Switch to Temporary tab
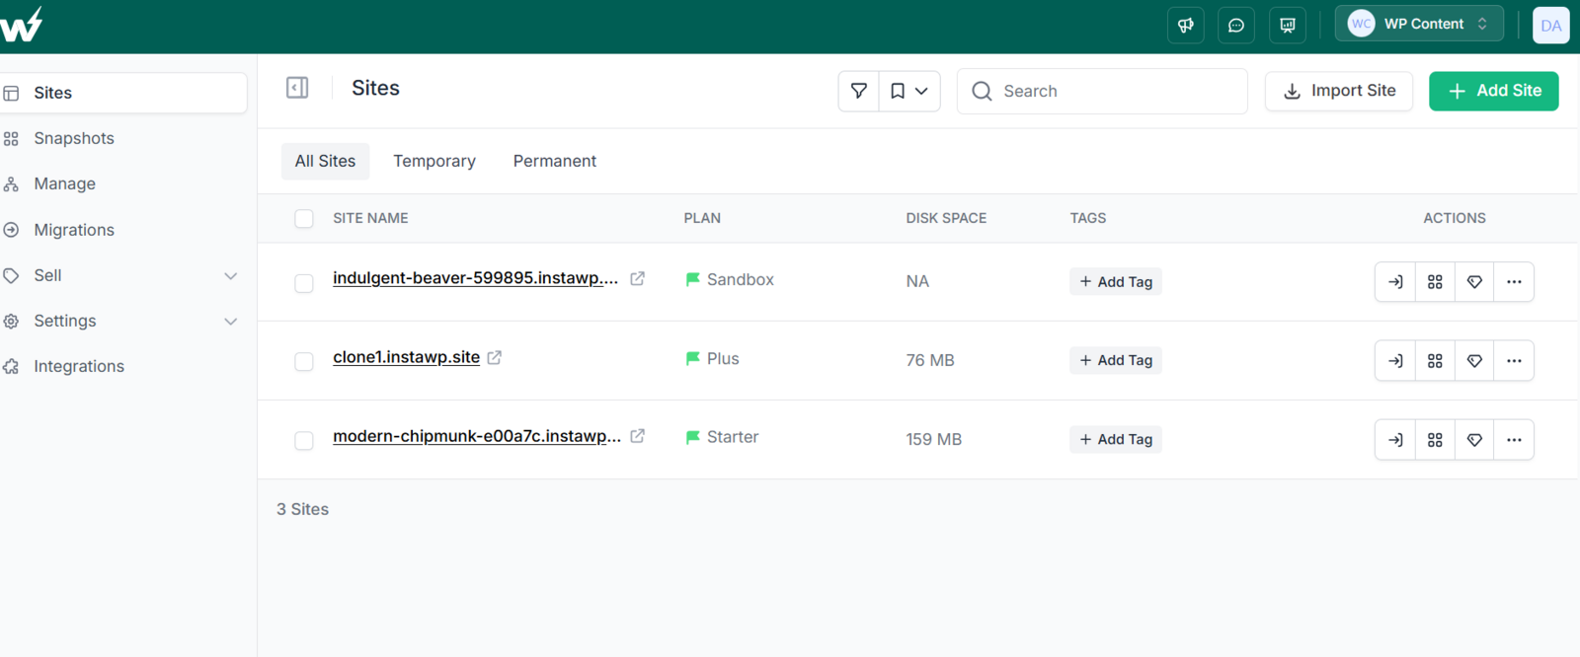Image resolution: width=1580 pixels, height=657 pixels. (434, 161)
